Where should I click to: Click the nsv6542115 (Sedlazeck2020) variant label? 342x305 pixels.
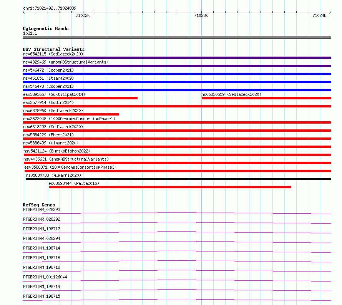53,54
